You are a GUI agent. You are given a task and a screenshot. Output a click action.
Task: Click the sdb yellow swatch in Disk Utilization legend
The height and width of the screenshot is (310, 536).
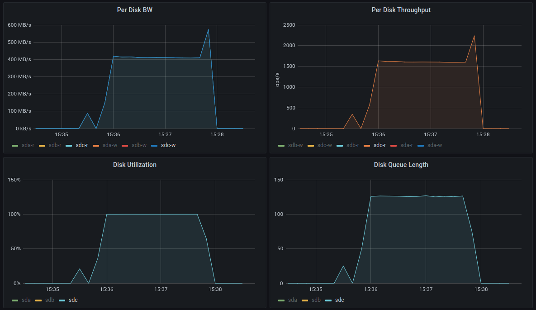[38, 300]
